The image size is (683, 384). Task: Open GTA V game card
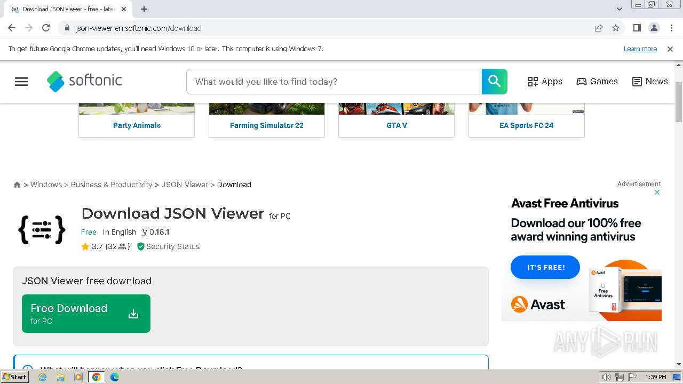tap(396, 120)
